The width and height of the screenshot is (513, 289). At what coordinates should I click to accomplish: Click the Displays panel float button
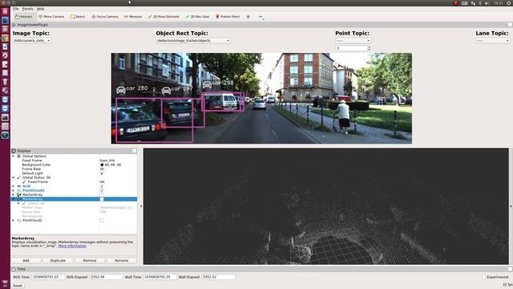(x=134, y=151)
